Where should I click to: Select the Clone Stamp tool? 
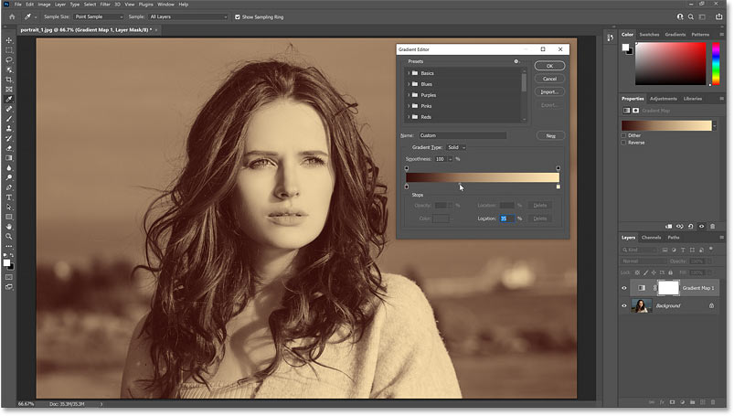pos(9,129)
